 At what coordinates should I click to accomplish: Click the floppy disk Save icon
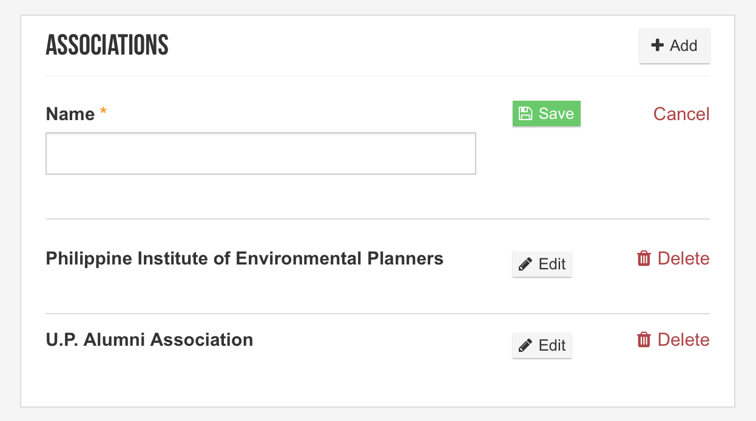[525, 113]
